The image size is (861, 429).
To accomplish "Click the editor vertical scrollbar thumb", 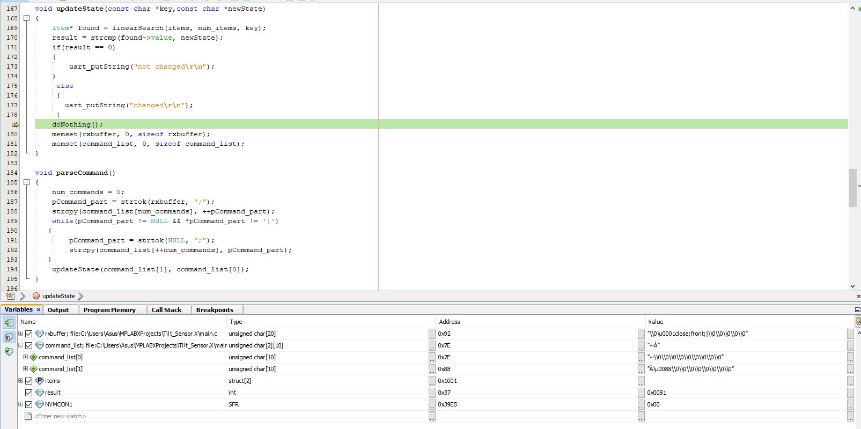I will click(x=852, y=188).
